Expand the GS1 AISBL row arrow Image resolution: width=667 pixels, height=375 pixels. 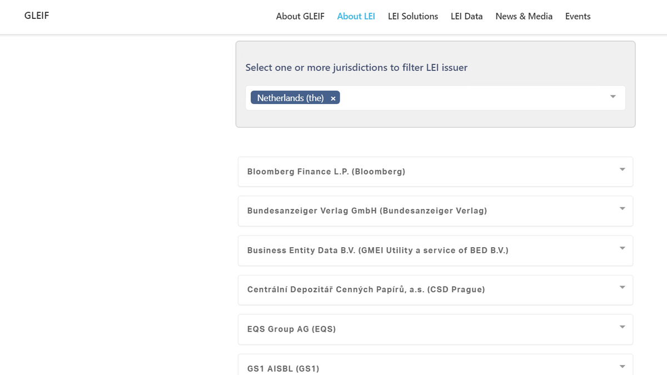click(623, 367)
